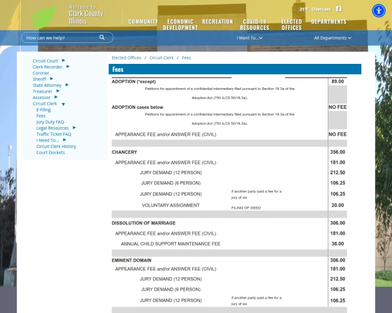
Task: Expand the Sheriff submenu arrow
Action: [x=52, y=79]
